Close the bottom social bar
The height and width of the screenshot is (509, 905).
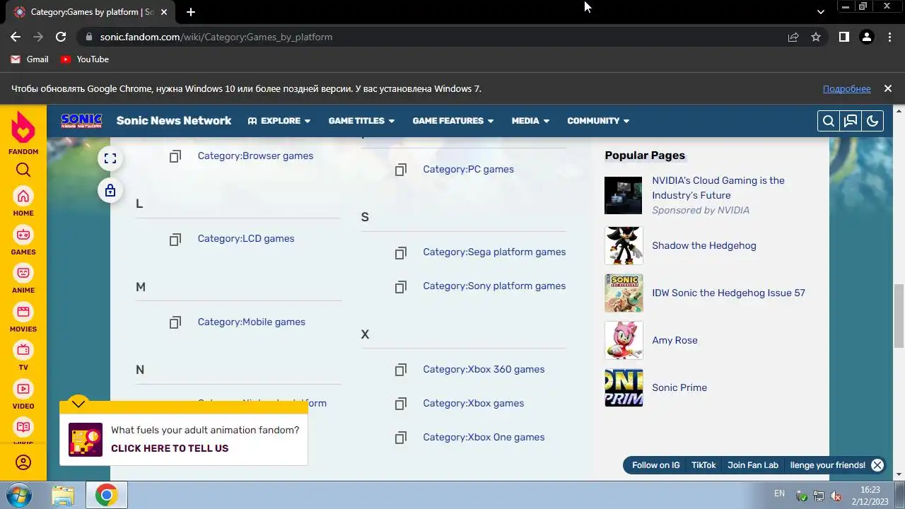click(x=877, y=465)
